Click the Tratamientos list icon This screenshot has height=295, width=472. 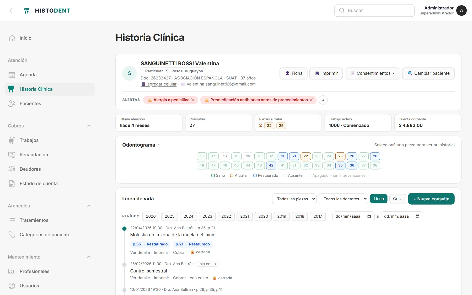(12, 220)
